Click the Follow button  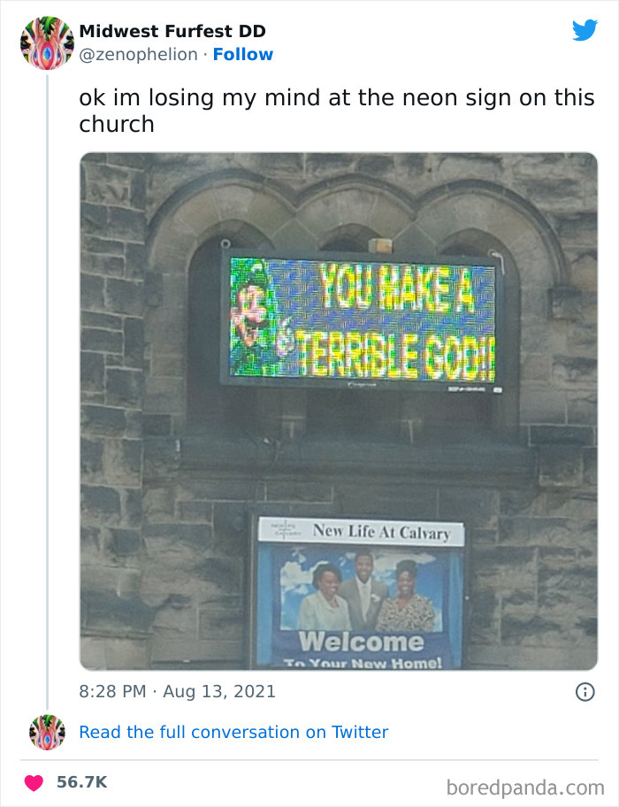(243, 55)
